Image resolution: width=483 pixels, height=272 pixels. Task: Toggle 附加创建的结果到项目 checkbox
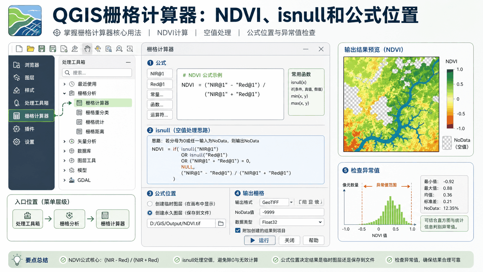point(238,230)
